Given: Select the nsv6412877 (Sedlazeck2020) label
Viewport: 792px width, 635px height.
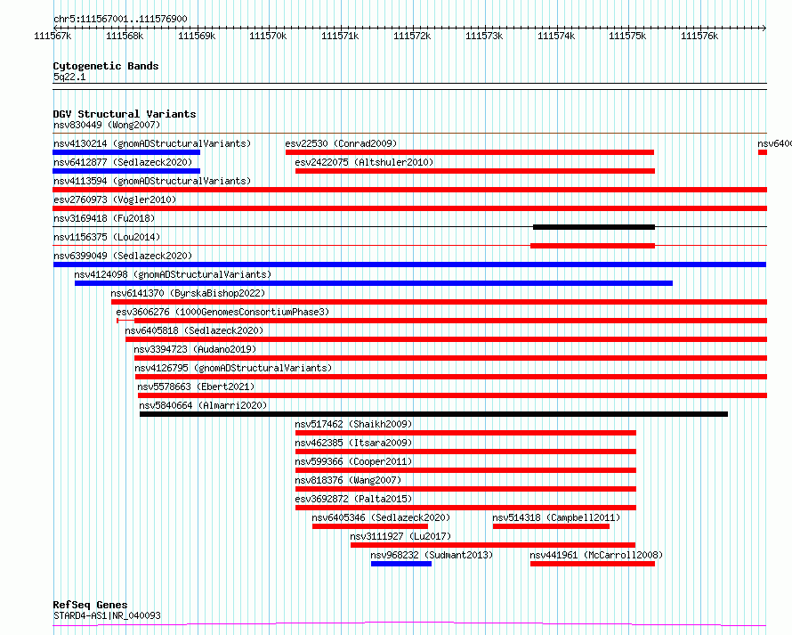Looking at the screenshot, I should tap(123, 162).
